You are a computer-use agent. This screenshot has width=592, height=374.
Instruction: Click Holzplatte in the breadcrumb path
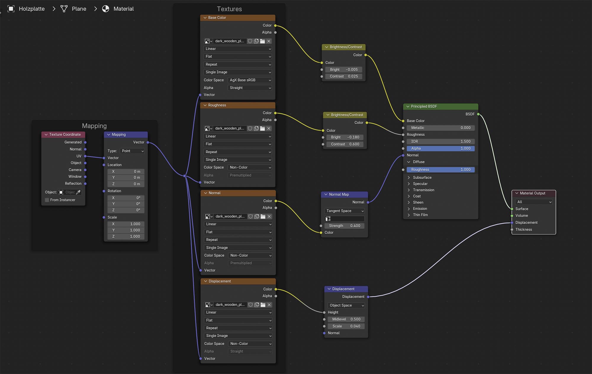[32, 9]
